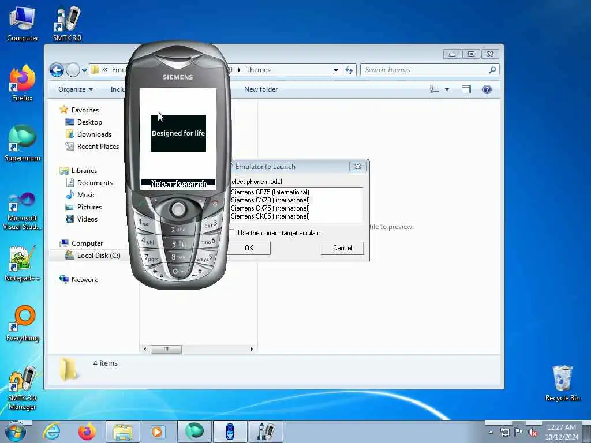This screenshot has height=443, width=591.
Task: Click the taskbar clock and date
Action: coord(562,431)
